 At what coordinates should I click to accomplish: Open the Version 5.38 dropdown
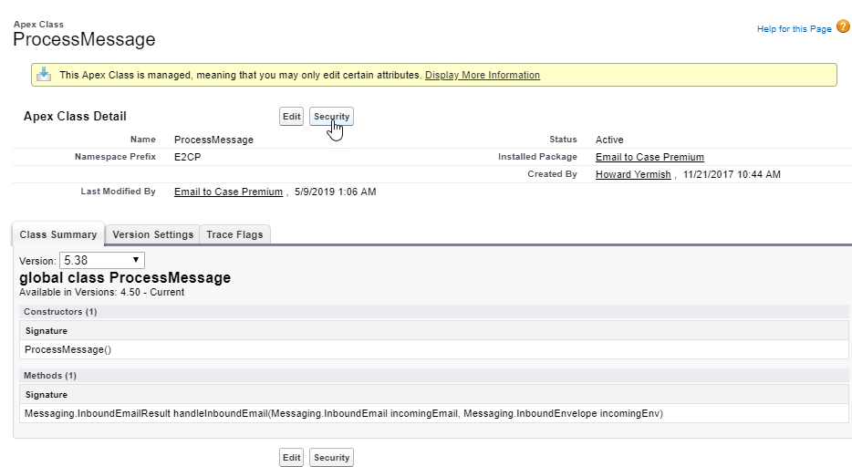click(101, 260)
